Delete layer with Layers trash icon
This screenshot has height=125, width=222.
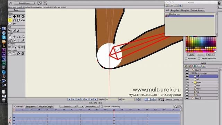[x=195, y=66]
